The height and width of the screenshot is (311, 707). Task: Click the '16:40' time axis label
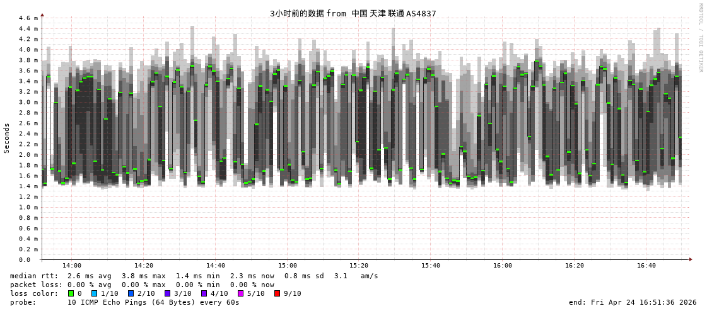point(646,266)
